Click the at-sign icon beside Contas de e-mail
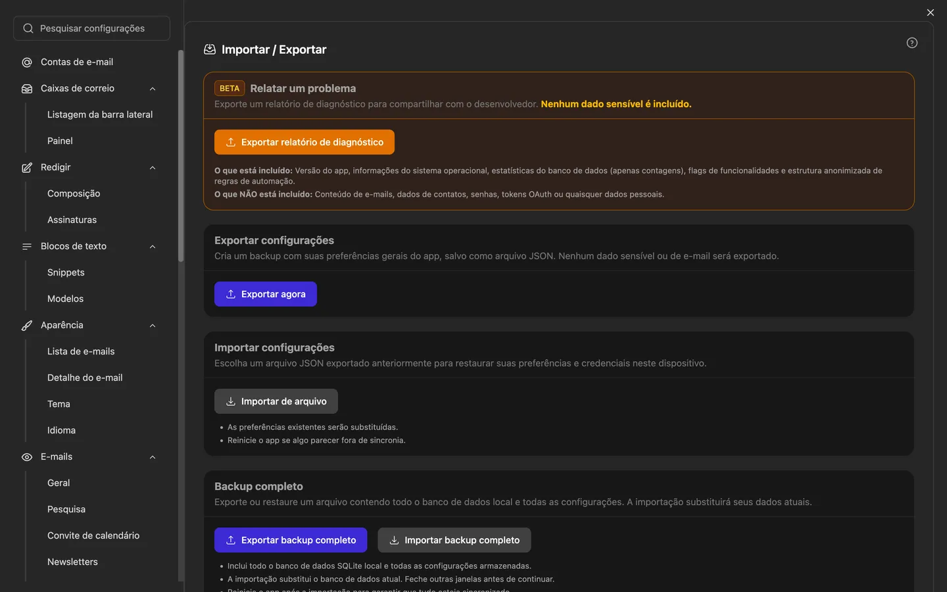The height and width of the screenshot is (592, 947). click(27, 62)
